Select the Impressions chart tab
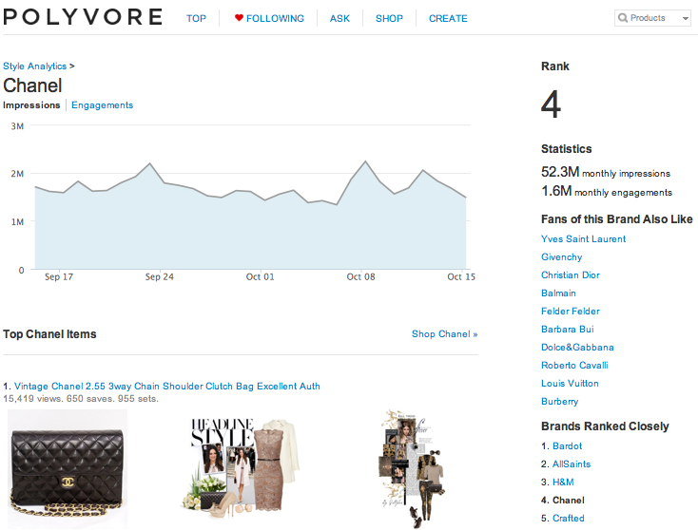This screenshot has width=698, height=530. [31, 105]
